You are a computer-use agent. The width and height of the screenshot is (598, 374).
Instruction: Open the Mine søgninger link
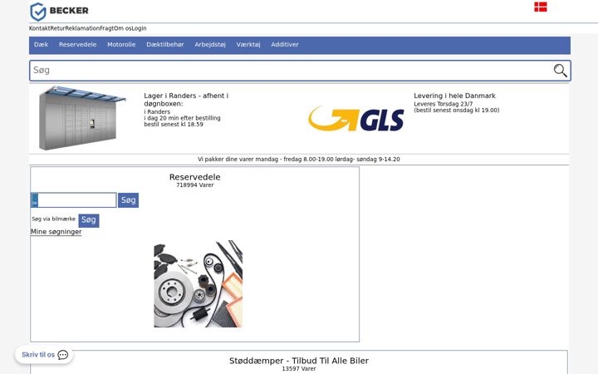56,232
